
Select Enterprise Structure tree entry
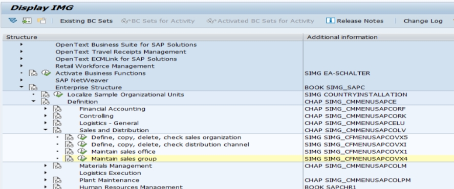tap(89, 87)
